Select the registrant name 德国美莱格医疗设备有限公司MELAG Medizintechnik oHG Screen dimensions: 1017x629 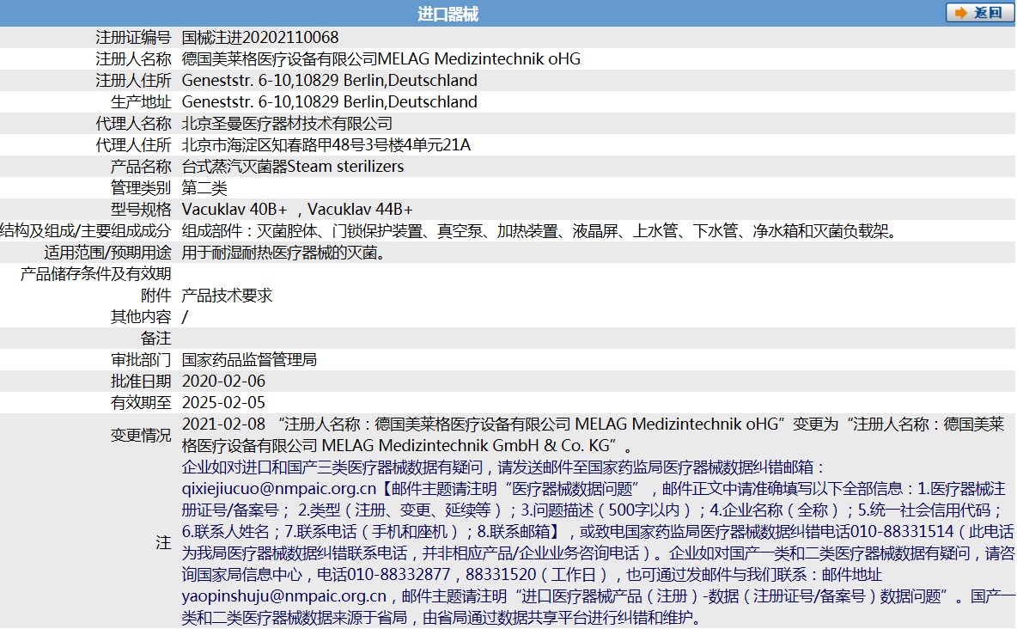(x=381, y=59)
